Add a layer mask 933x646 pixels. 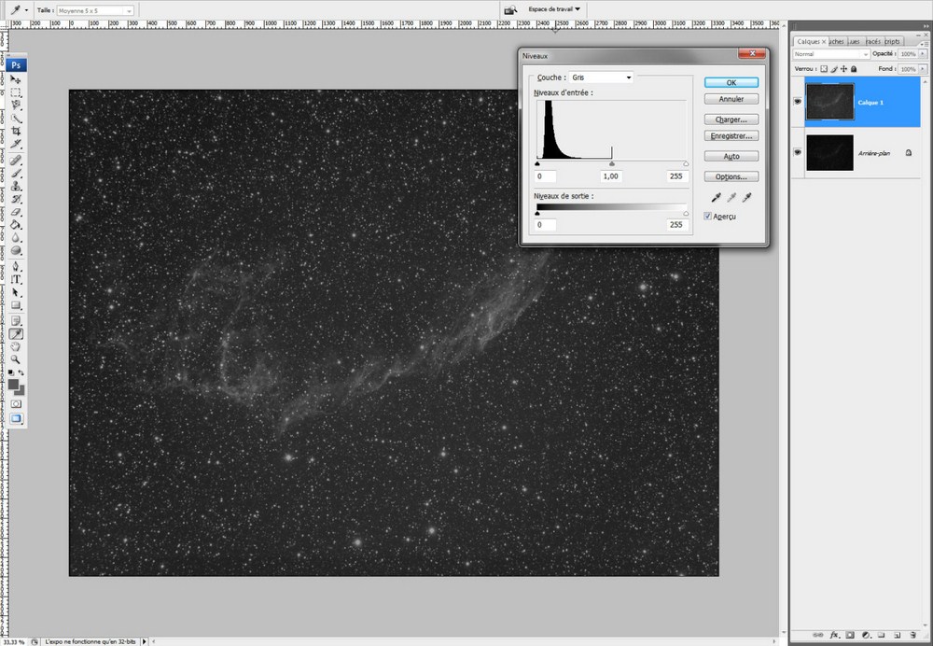[850, 636]
